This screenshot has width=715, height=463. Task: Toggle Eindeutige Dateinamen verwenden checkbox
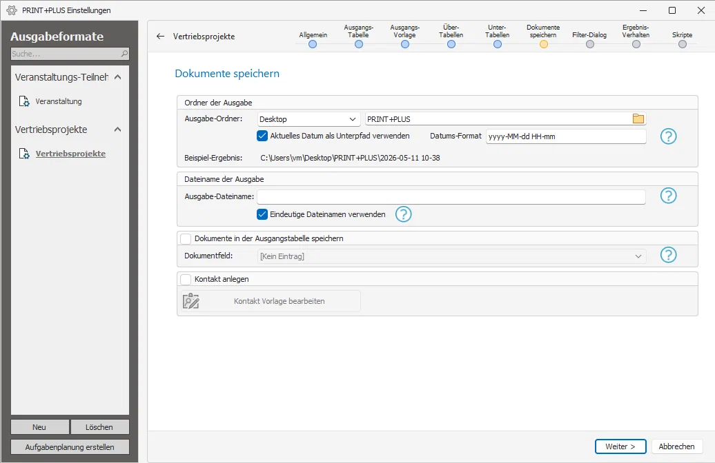262,214
